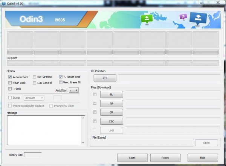Click inside the Message log box
Image resolution: width=226 pixels, height=166 pixels.
[44, 130]
